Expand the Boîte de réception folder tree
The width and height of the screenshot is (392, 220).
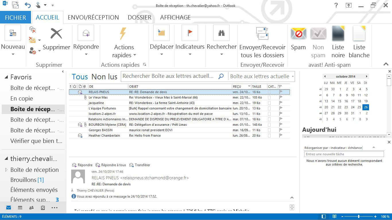click(6, 170)
